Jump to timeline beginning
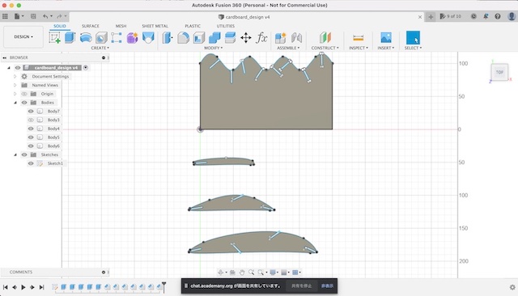The height and width of the screenshot is (296, 518). [6, 287]
